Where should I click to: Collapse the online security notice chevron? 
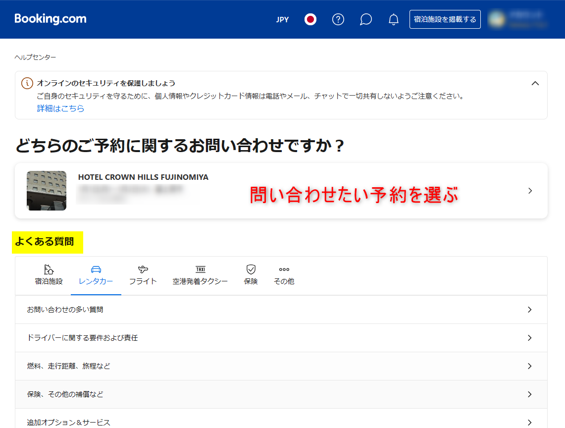click(x=535, y=83)
